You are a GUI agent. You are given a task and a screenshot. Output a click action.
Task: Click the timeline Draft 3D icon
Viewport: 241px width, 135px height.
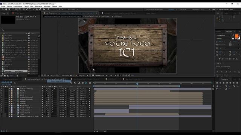(x=75, y=83)
